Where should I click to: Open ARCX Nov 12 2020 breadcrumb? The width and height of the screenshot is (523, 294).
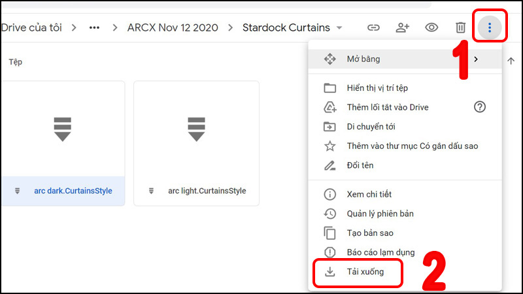point(173,27)
